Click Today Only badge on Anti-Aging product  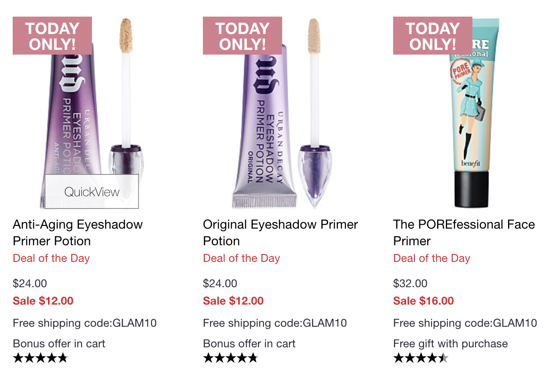[52, 36]
